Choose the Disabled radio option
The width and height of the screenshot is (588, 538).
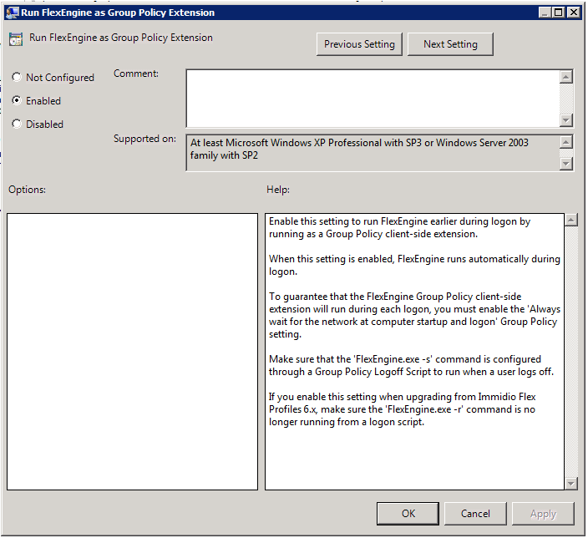coord(17,124)
